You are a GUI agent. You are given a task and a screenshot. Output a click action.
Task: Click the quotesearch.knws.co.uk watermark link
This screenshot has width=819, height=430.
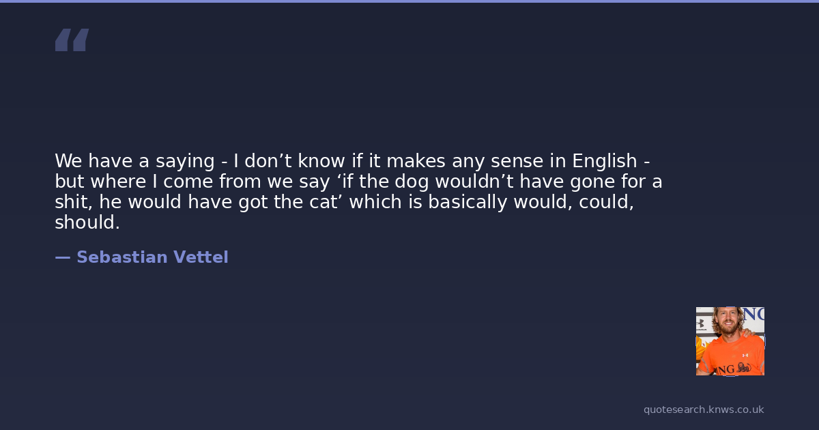click(x=703, y=410)
